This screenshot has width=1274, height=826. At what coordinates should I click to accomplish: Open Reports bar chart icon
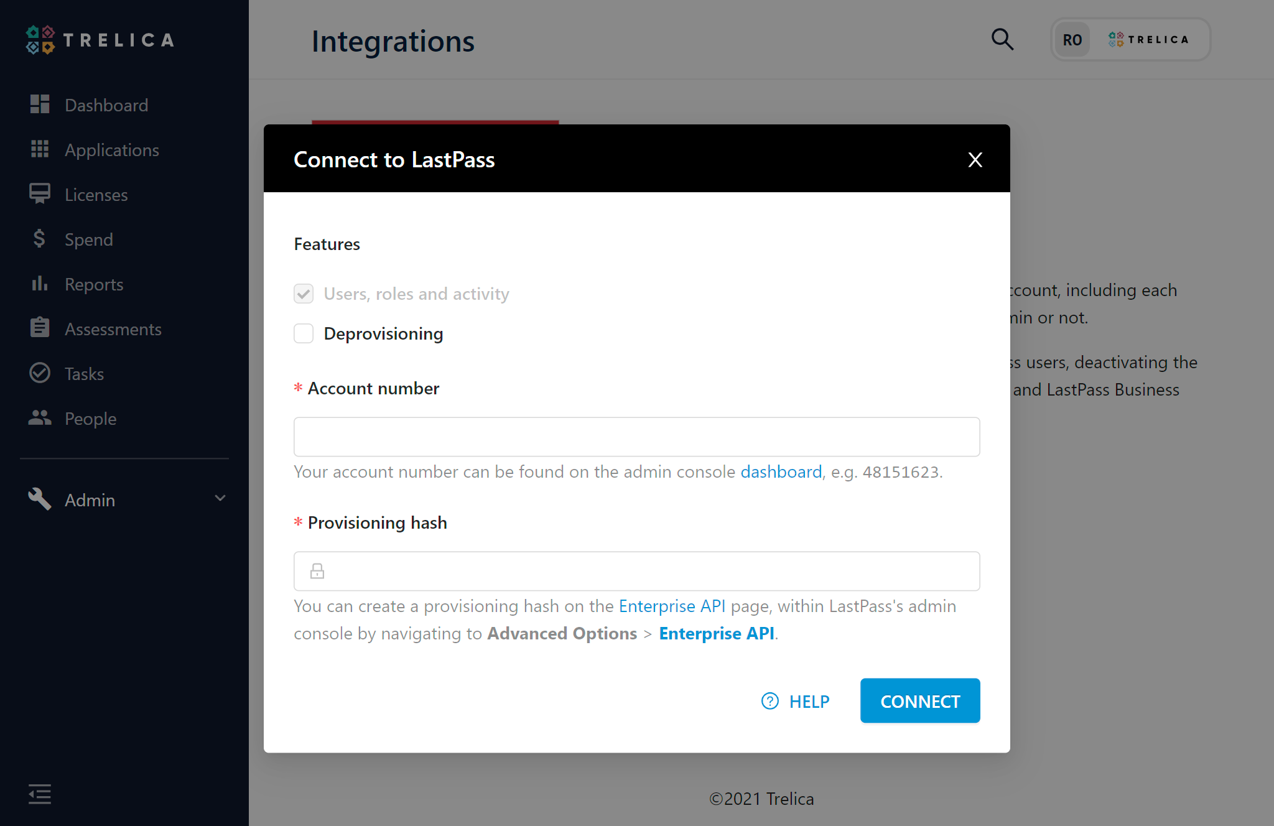[40, 284]
